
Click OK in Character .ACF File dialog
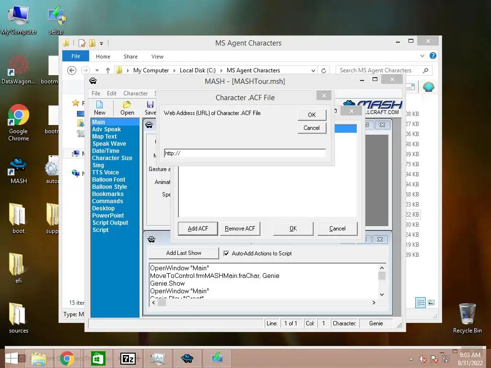(x=312, y=115)
